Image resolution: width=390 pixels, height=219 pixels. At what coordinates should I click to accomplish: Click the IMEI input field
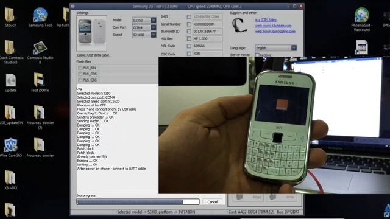[x=207, y=17]
